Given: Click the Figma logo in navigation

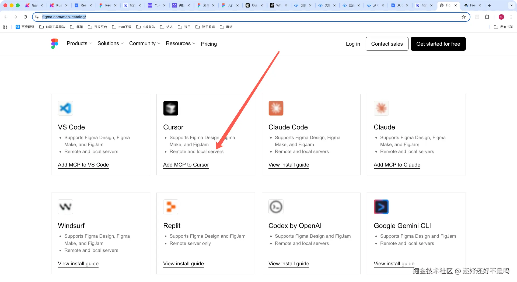Looking at the screenshot, I should 55,44.
